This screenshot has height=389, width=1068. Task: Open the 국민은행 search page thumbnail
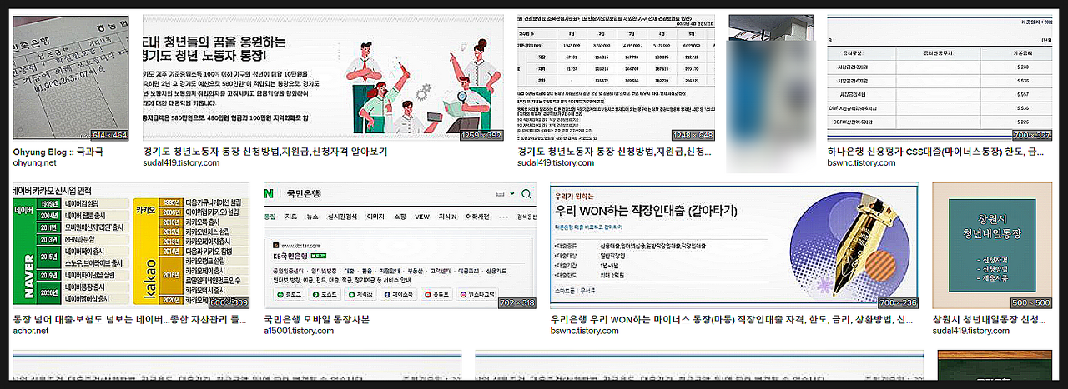[400, 247]
